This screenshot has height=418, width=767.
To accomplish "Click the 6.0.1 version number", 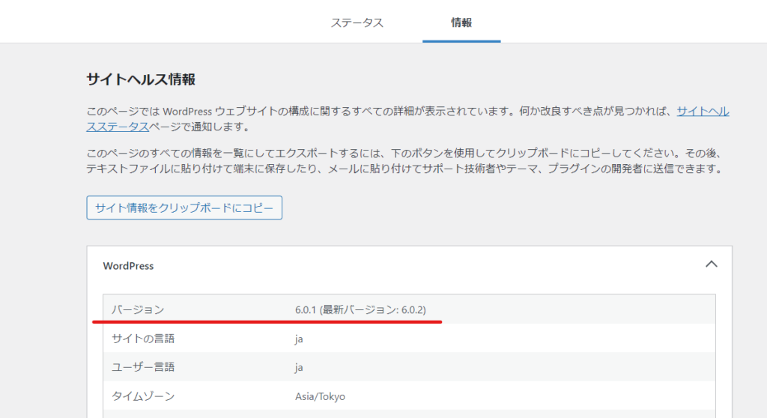I will 306,309.
